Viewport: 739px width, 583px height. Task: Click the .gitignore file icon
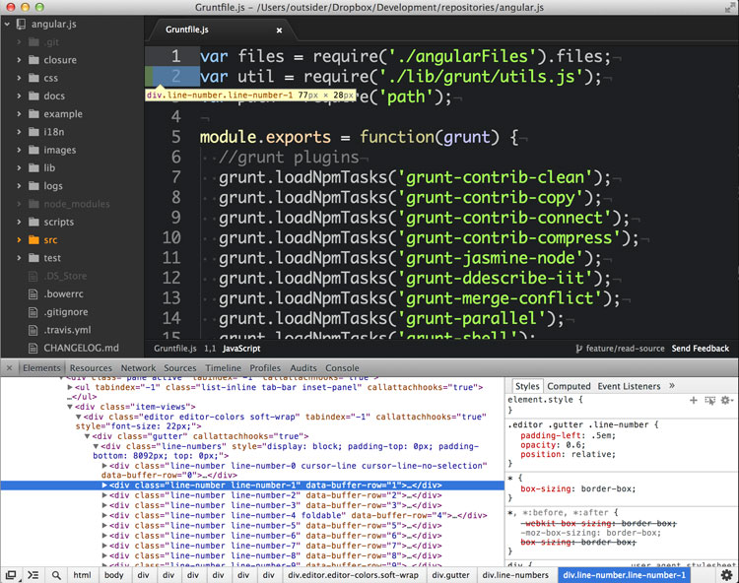[x=33, y=312]
